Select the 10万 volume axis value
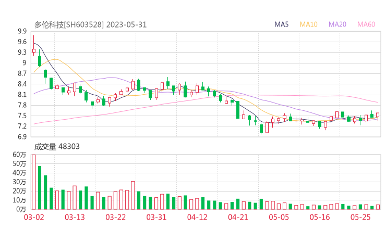The width and height of the screenshot is (386, 229). point(19,200)
